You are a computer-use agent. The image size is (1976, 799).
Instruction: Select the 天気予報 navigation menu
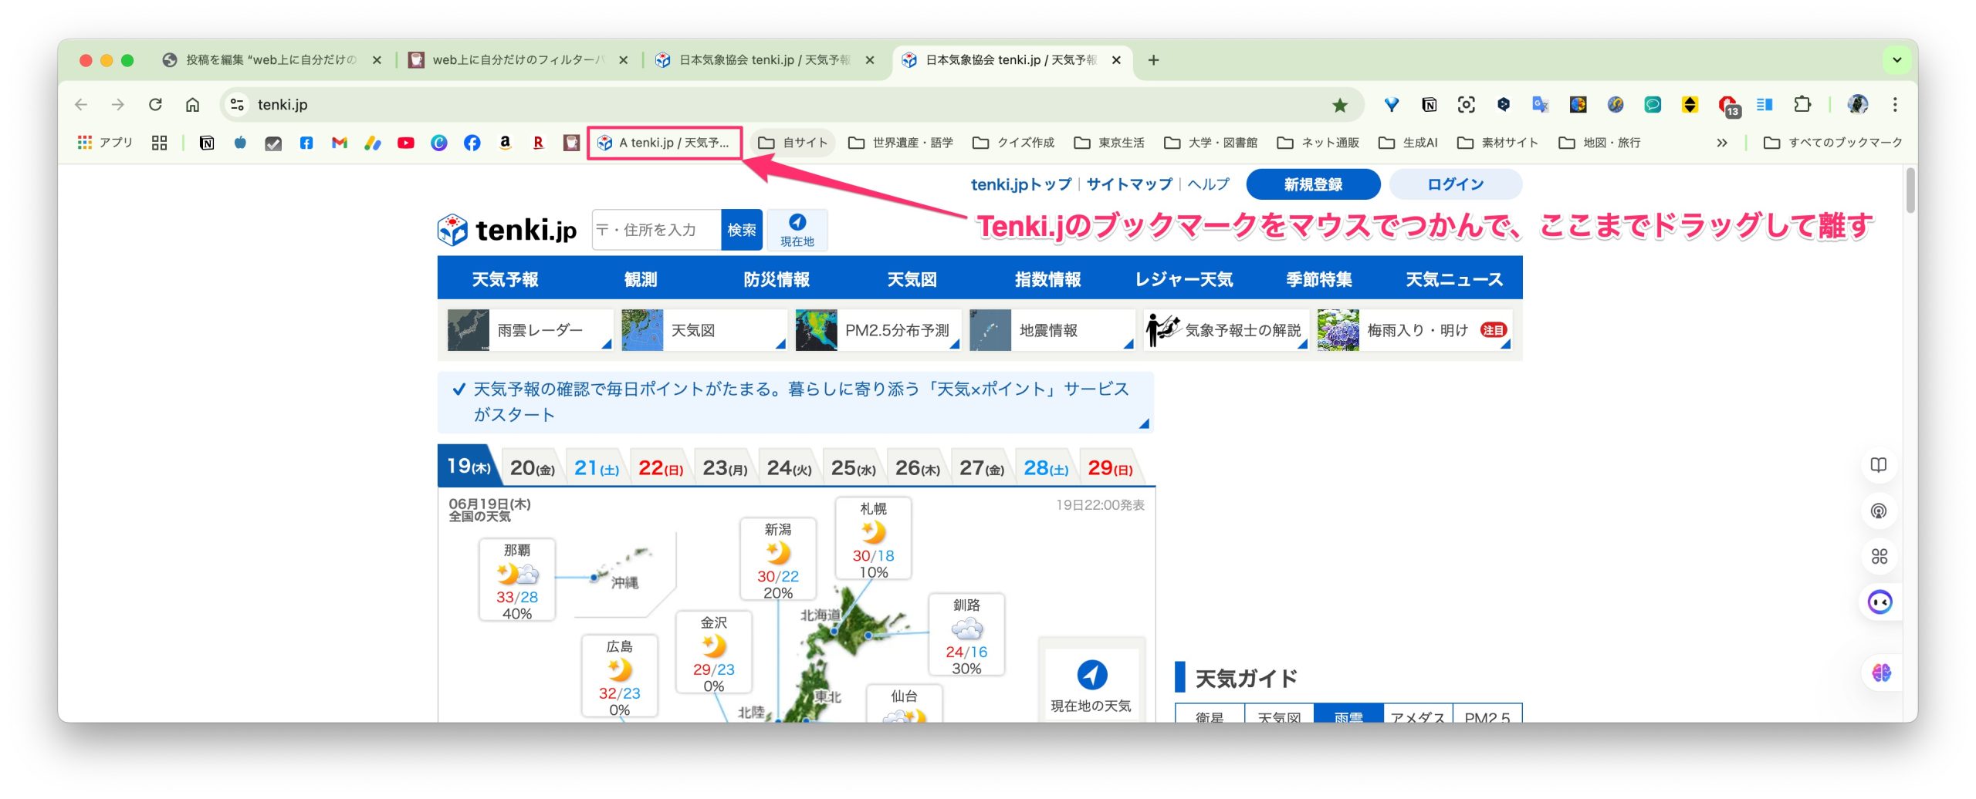click(505, 279)
